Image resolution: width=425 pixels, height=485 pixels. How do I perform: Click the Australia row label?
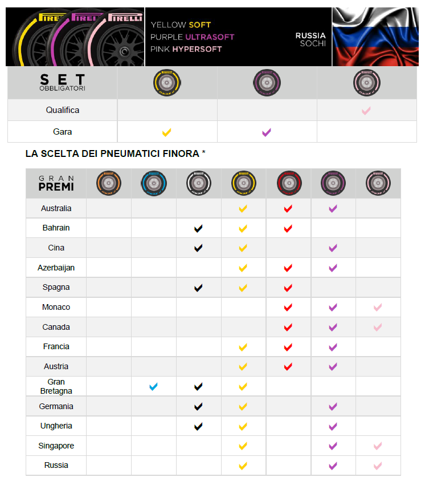tap(56, 208)
